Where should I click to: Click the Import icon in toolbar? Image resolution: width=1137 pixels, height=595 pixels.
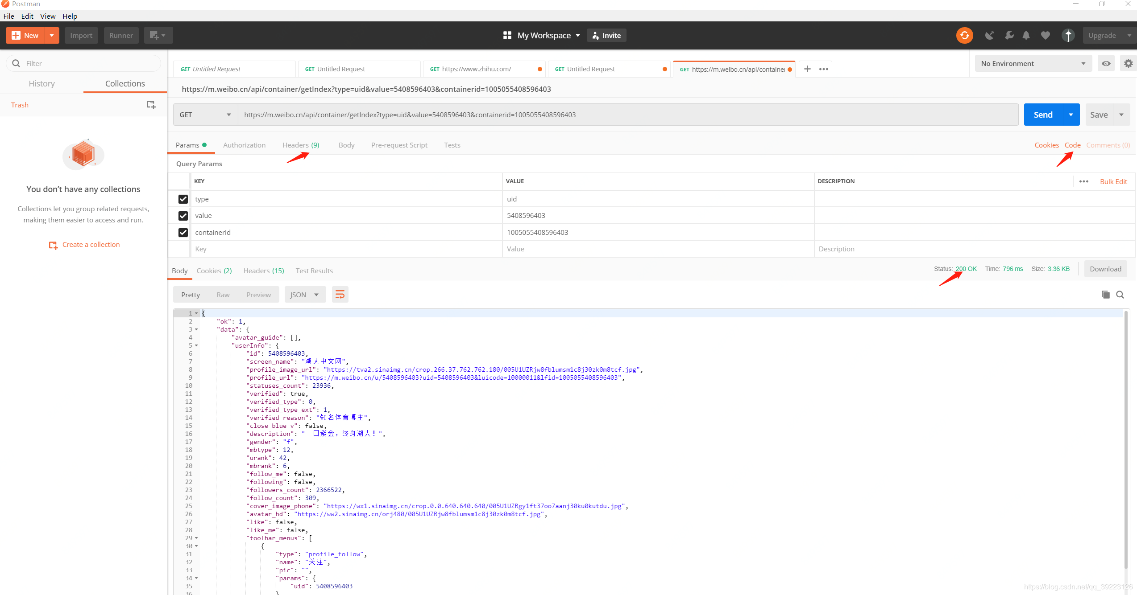(x=80, y=35)
